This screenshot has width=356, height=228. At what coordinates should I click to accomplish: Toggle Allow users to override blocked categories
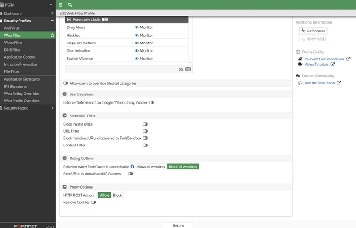coord(65,83)
